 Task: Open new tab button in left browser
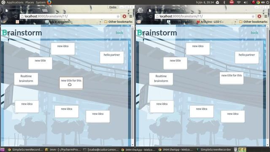click(45, 11)
